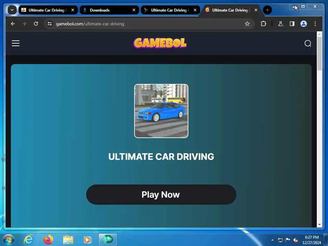The height and width of the screenshot is (246, 328).
Task: Launch Internet Explorer from the taskbar
Action: (29, 240)
